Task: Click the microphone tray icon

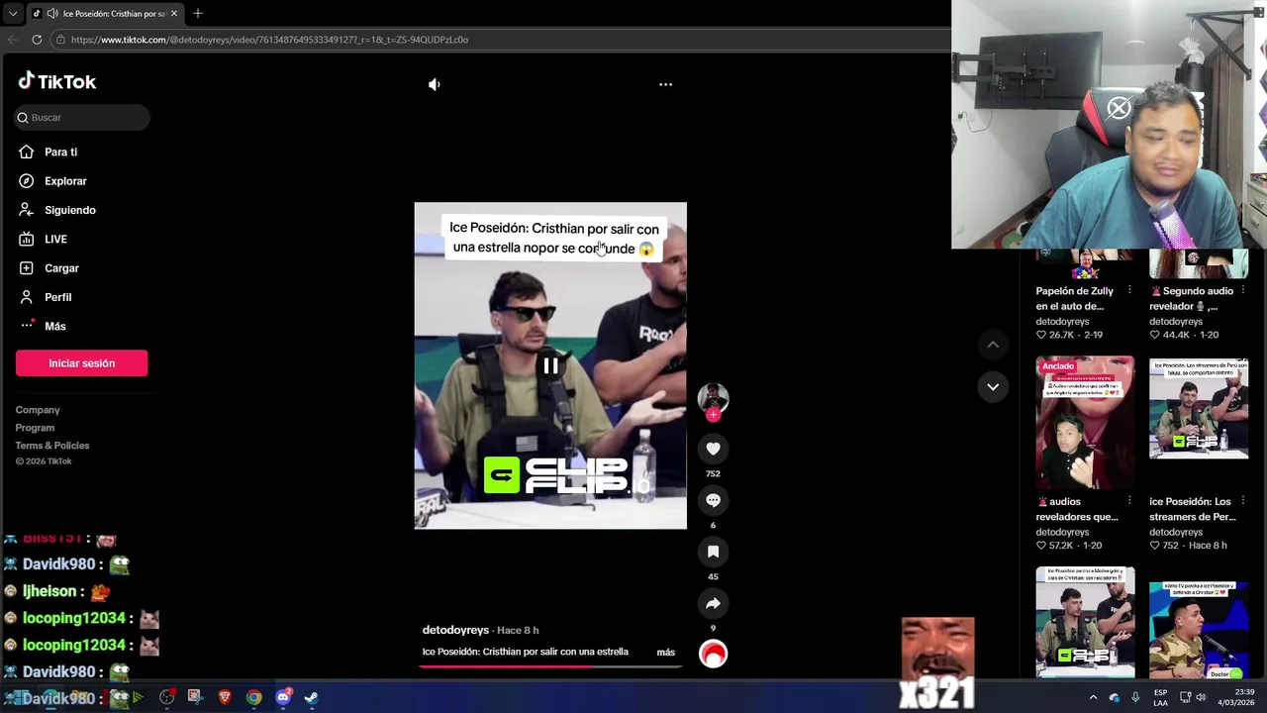Action: (1135, 697)
